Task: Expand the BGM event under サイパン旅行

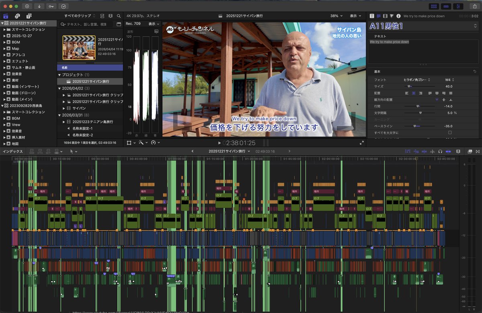Action: click(4, 42)
